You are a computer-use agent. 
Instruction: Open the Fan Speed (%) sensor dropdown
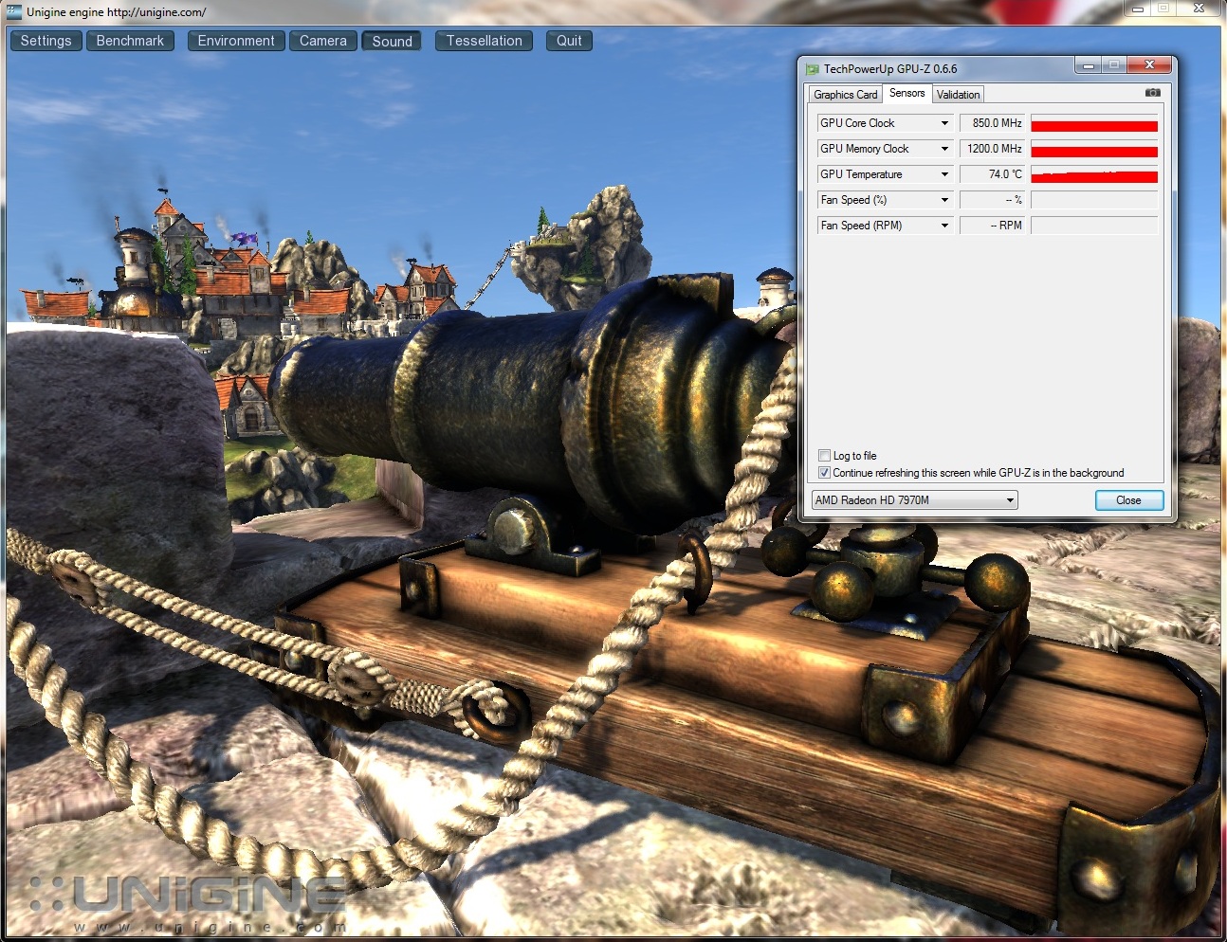pyautogui.click(x=944, y=200)
